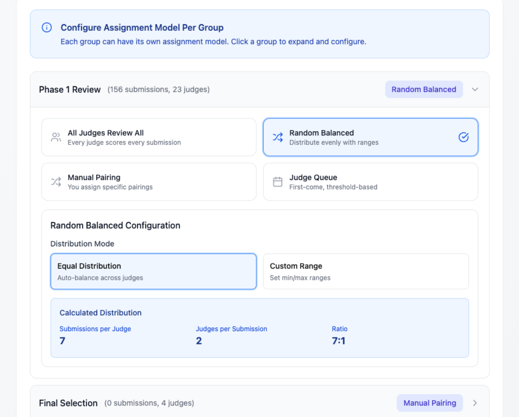Click the Manual Pairing model card
This screenshot has width=519, height=417.
point(149,182)
